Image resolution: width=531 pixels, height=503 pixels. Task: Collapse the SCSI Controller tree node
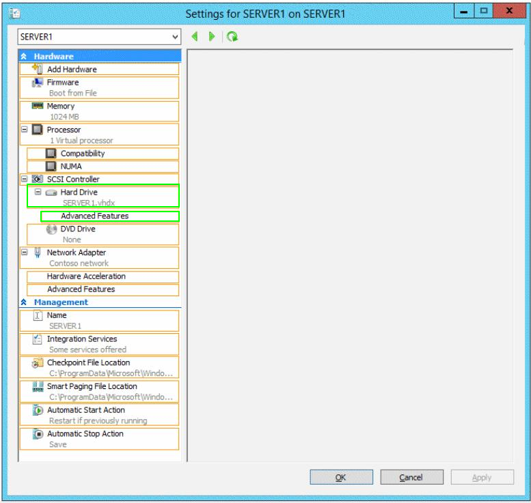tap(25, 179)
